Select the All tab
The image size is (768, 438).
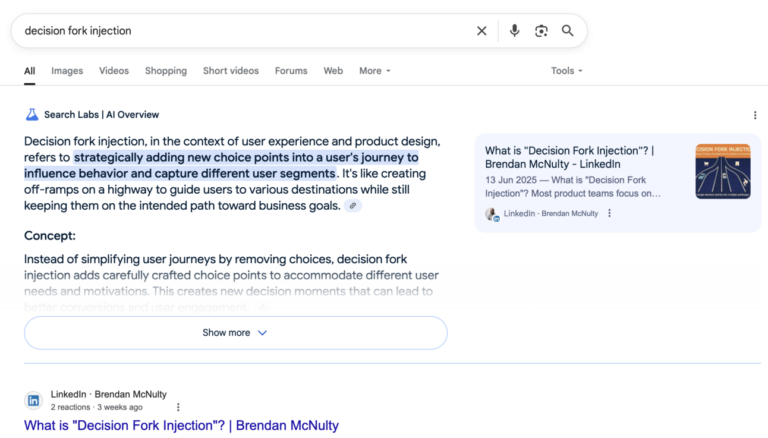(30, 71)
